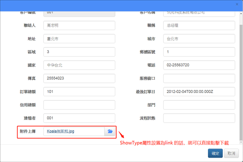Focus the 聯絡人 contact input field
The image size is (243, 162).
(x=79, y=25)
